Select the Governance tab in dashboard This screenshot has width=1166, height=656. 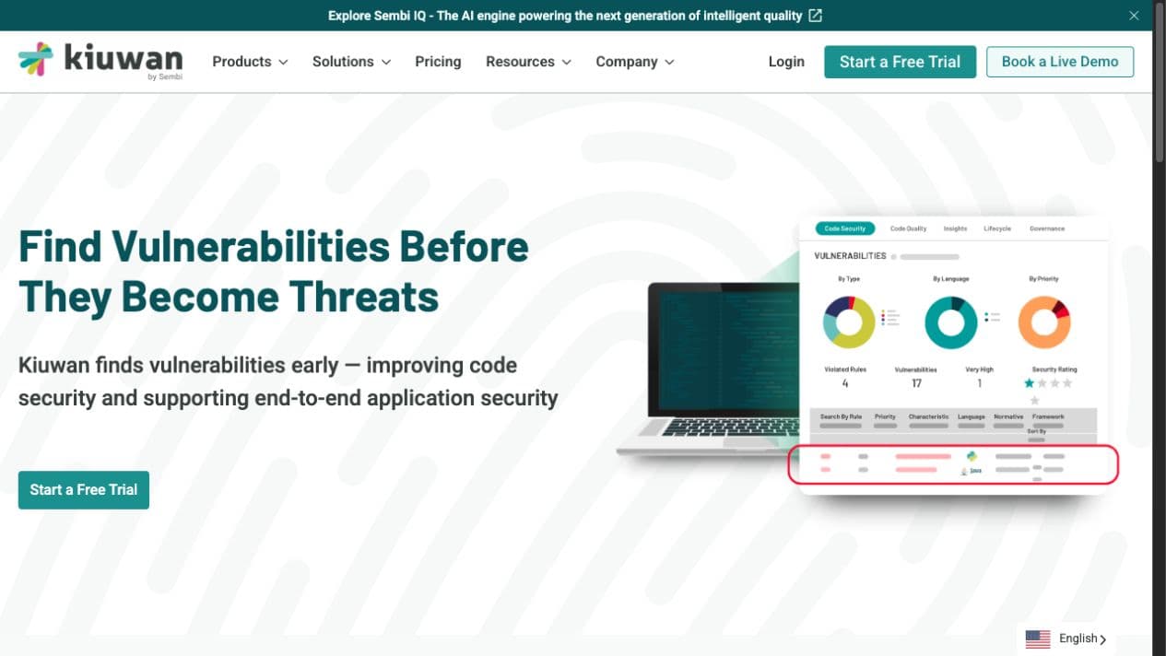tap(1047, 228)
